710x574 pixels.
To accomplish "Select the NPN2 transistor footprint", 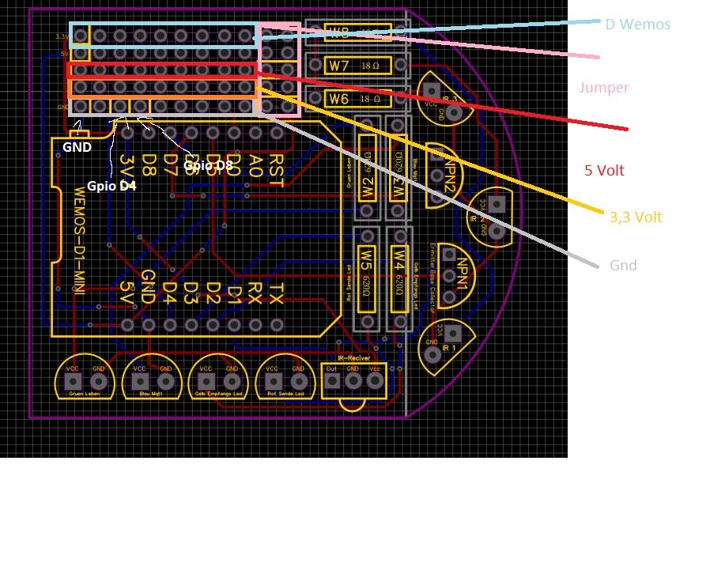I will click(x=444, y=176).
